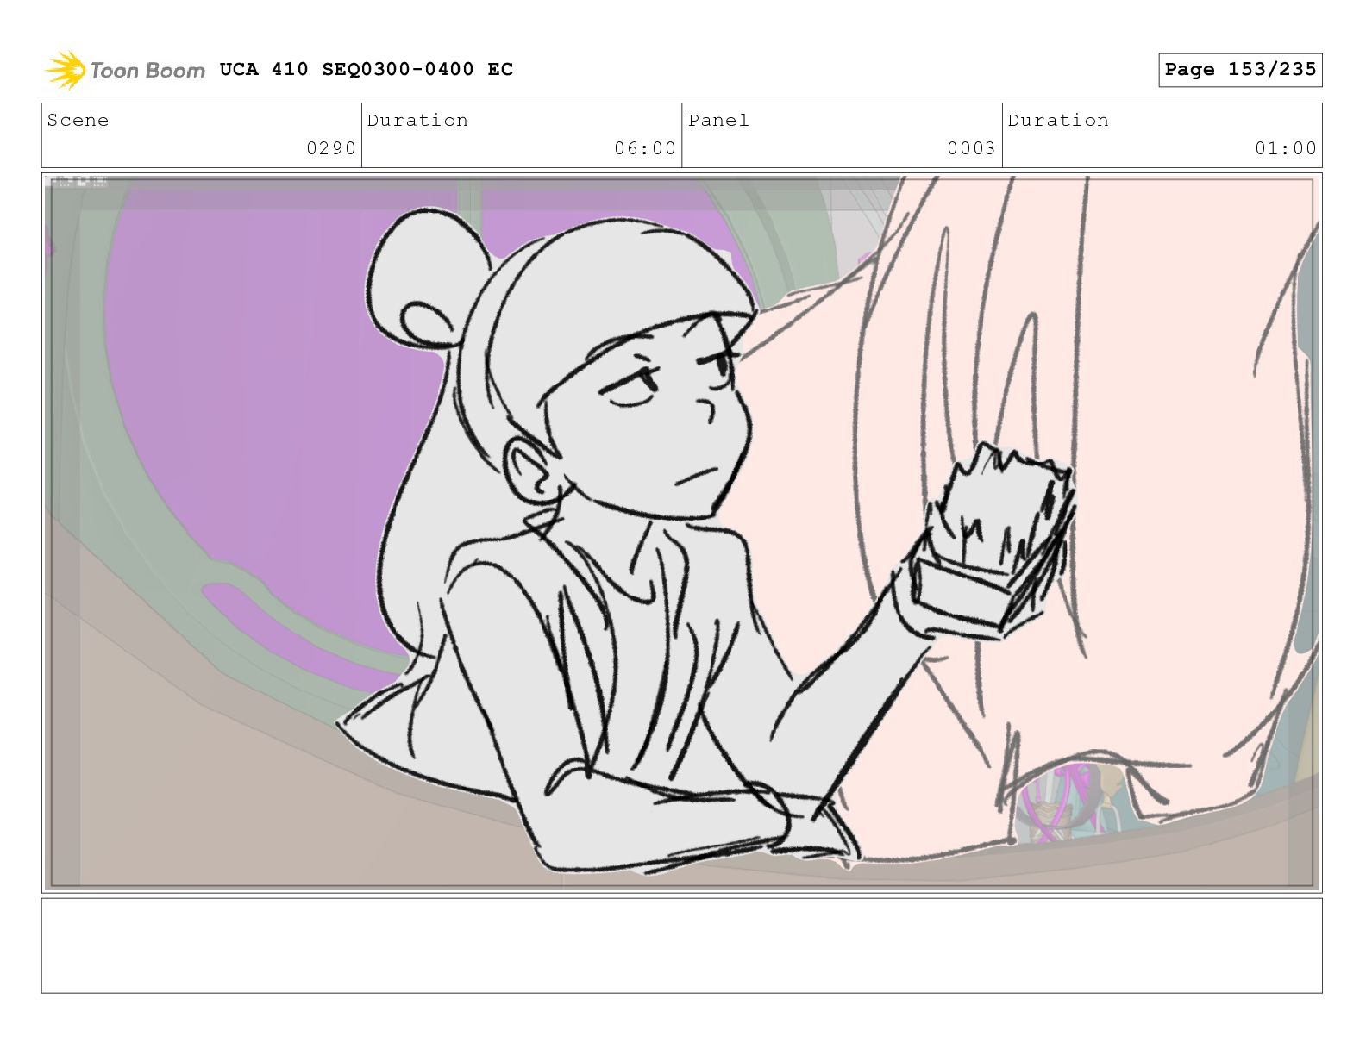Click the empty notes box below the panel
Screen dimensions: 1366x1055
681,946
